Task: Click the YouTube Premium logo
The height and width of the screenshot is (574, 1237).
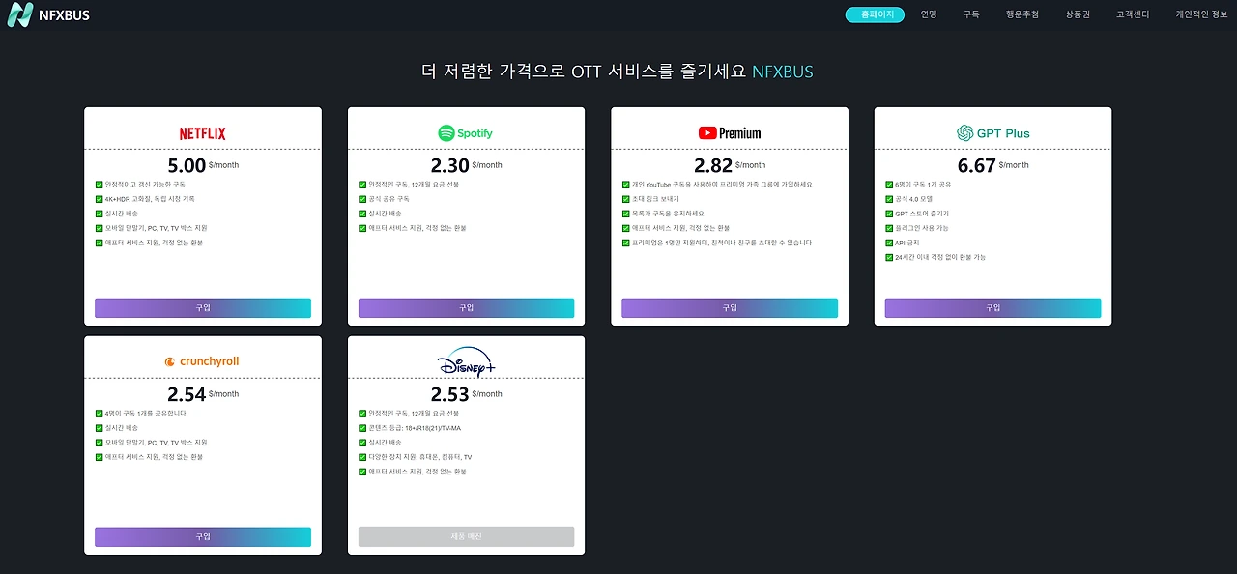Action: [x=730, y=133]
